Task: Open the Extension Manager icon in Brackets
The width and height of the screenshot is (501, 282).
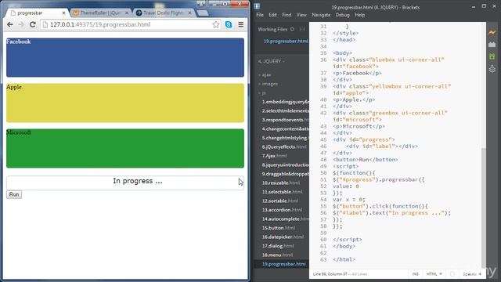Action: click(x=492, y=45)
